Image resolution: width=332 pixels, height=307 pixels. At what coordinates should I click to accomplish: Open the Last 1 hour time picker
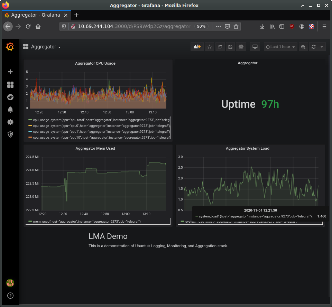tap(280, 47)
